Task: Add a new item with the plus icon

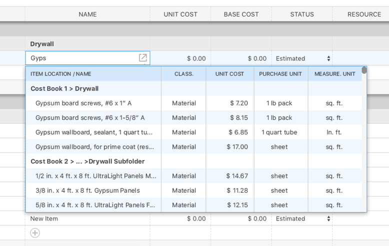Action: click(35, 233)
